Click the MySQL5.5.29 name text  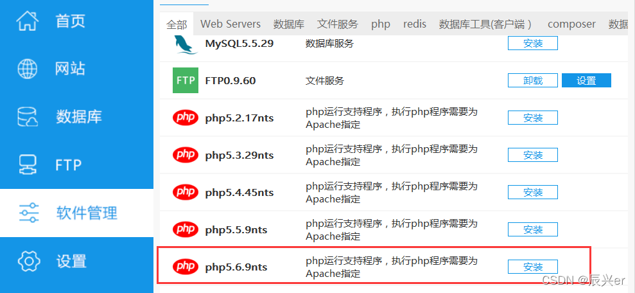239,43
